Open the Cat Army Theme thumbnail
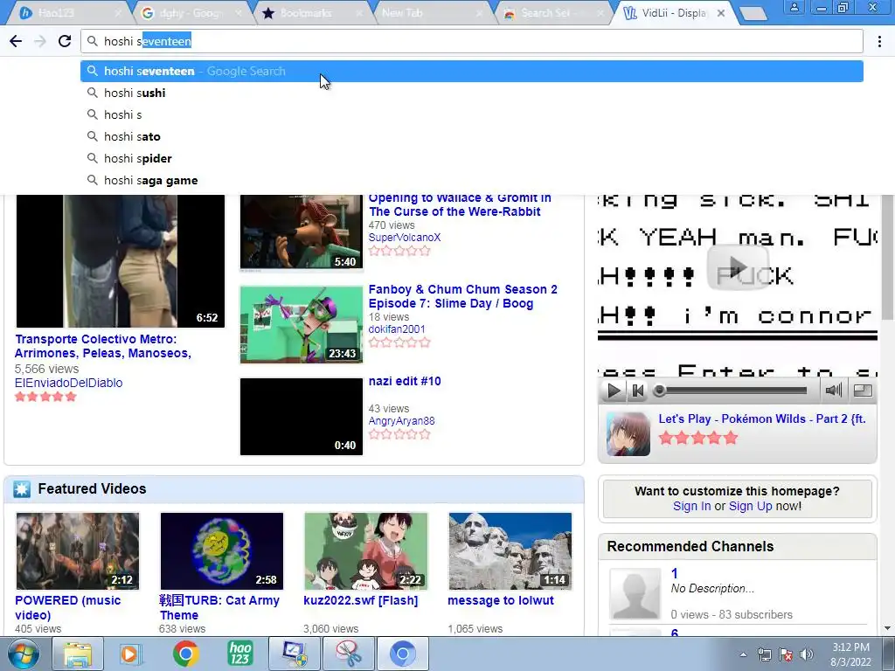895x671 pixels. click(x=221, y=551)
